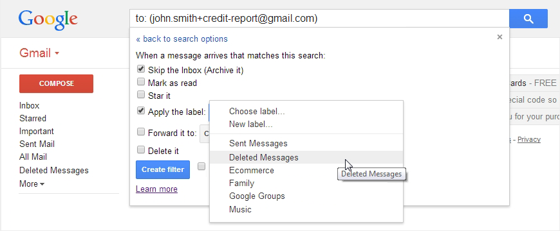Screen dimensions: 560x231
Task: Click the blue search magnifier button
Action: point(528,19)
